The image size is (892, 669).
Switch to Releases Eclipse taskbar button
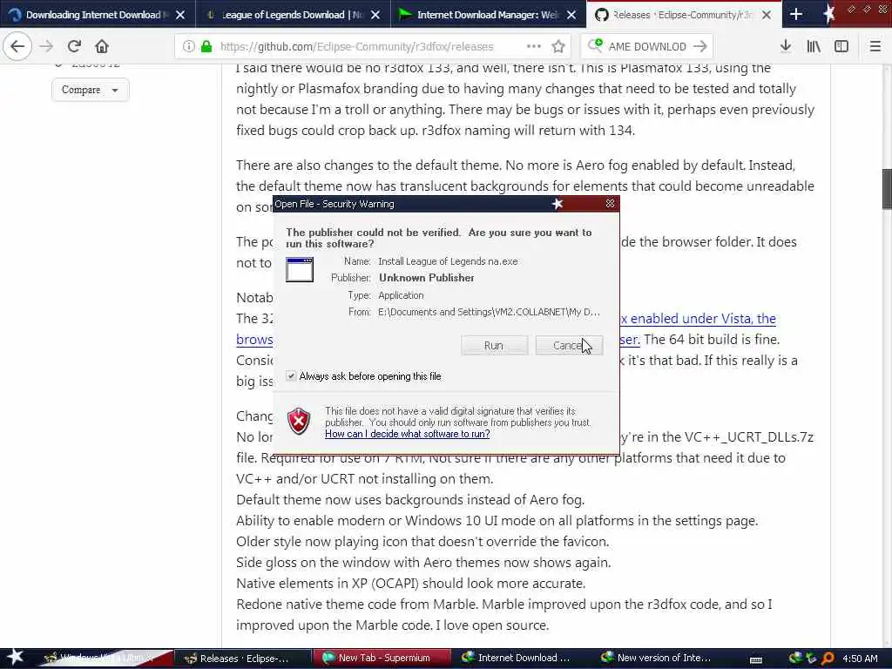pyautogui.click(x=244, y=658)
